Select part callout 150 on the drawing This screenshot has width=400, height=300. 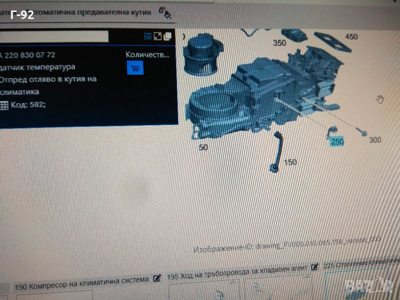290,162
